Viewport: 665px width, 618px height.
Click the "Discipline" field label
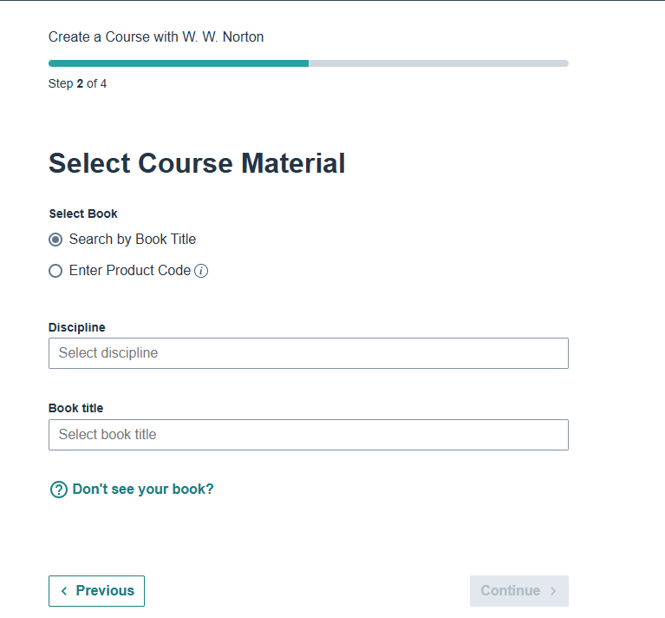77,327
